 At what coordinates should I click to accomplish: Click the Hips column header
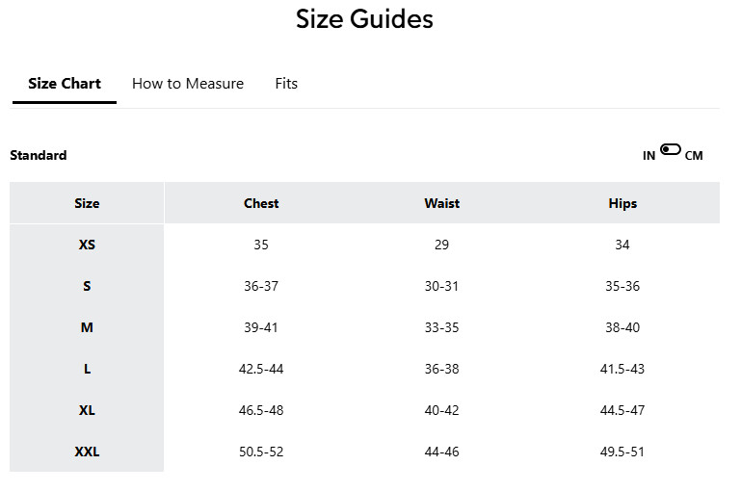(x=622, y=203)
